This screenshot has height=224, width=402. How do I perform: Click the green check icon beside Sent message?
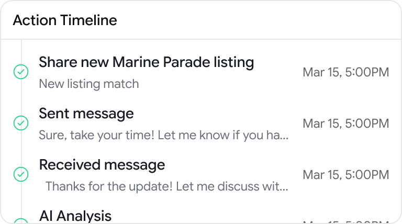20,124
